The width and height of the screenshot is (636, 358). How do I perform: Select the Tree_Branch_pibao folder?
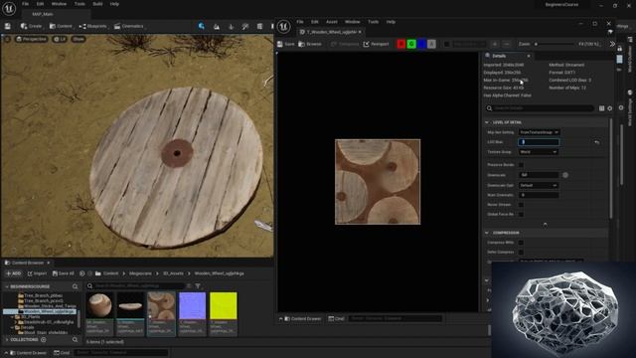click(x=43, y=295)
